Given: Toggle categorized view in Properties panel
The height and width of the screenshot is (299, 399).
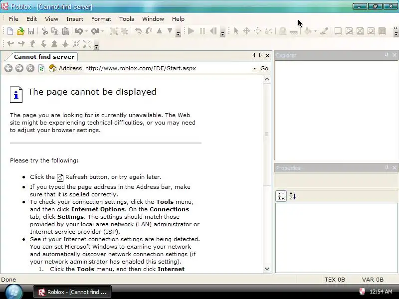Looking at the screenshot, I should tap(281, 196).
